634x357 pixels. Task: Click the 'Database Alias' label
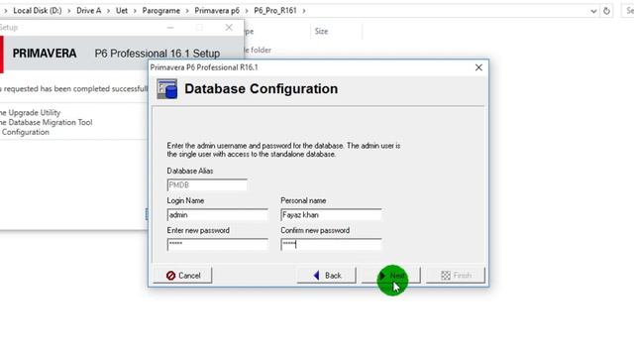pyautogui.click(x=190, y=171)
